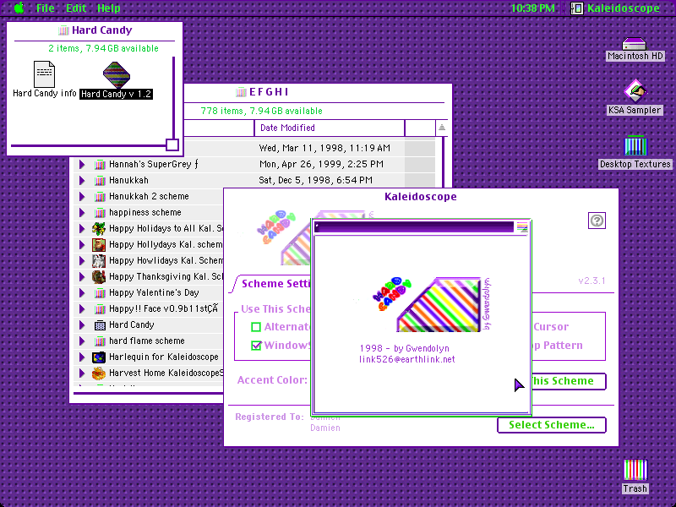Open the Apple menu
The width and height of the screenshot is (676, 507).
[19, 8]
